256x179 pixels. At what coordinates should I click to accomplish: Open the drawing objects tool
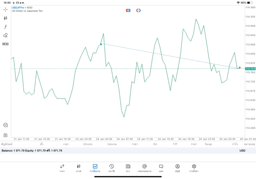[x=6, y=35]
